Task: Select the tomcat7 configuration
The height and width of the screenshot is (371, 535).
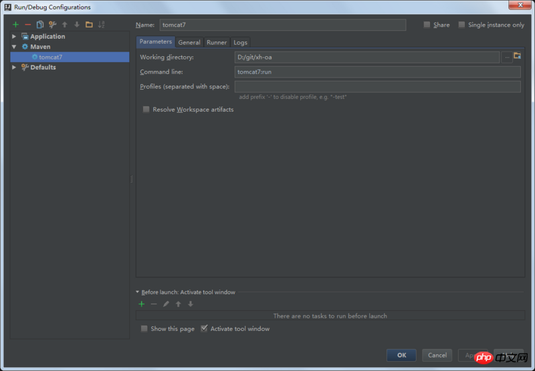Action: pyautogui.click(x=70, y=57)
